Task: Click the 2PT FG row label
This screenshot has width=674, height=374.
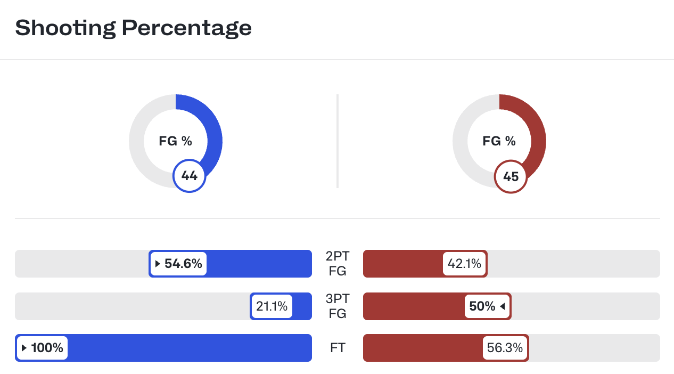Action: tap(338, 264)
